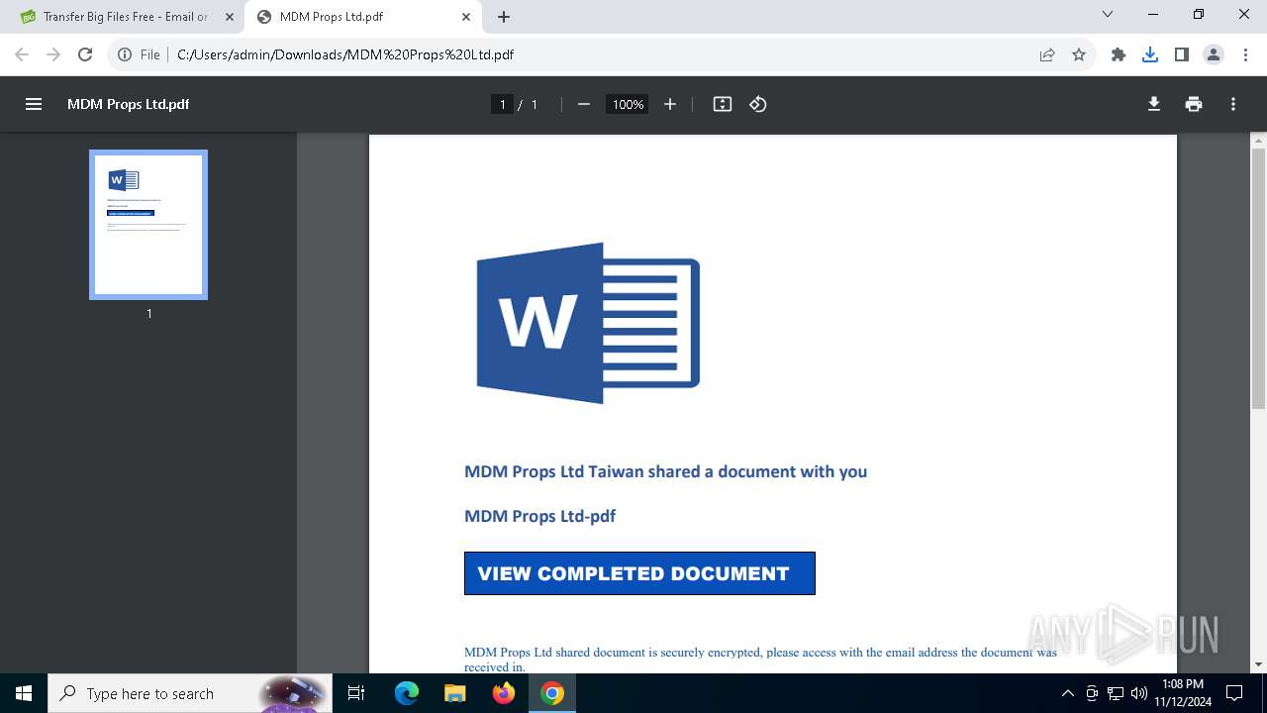The height and width of the screenshot is (713, 1267).
Task: Toggle Chrome side panel icon
Action: coord(1182,54)
